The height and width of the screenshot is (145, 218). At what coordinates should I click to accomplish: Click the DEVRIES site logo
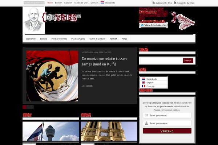tap(61, 17)
